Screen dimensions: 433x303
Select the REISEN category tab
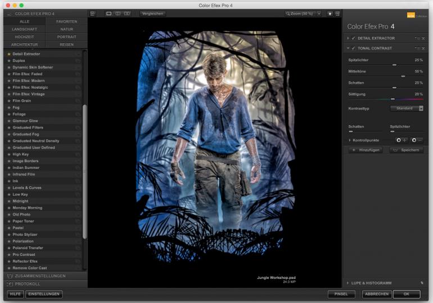[66, 45]
